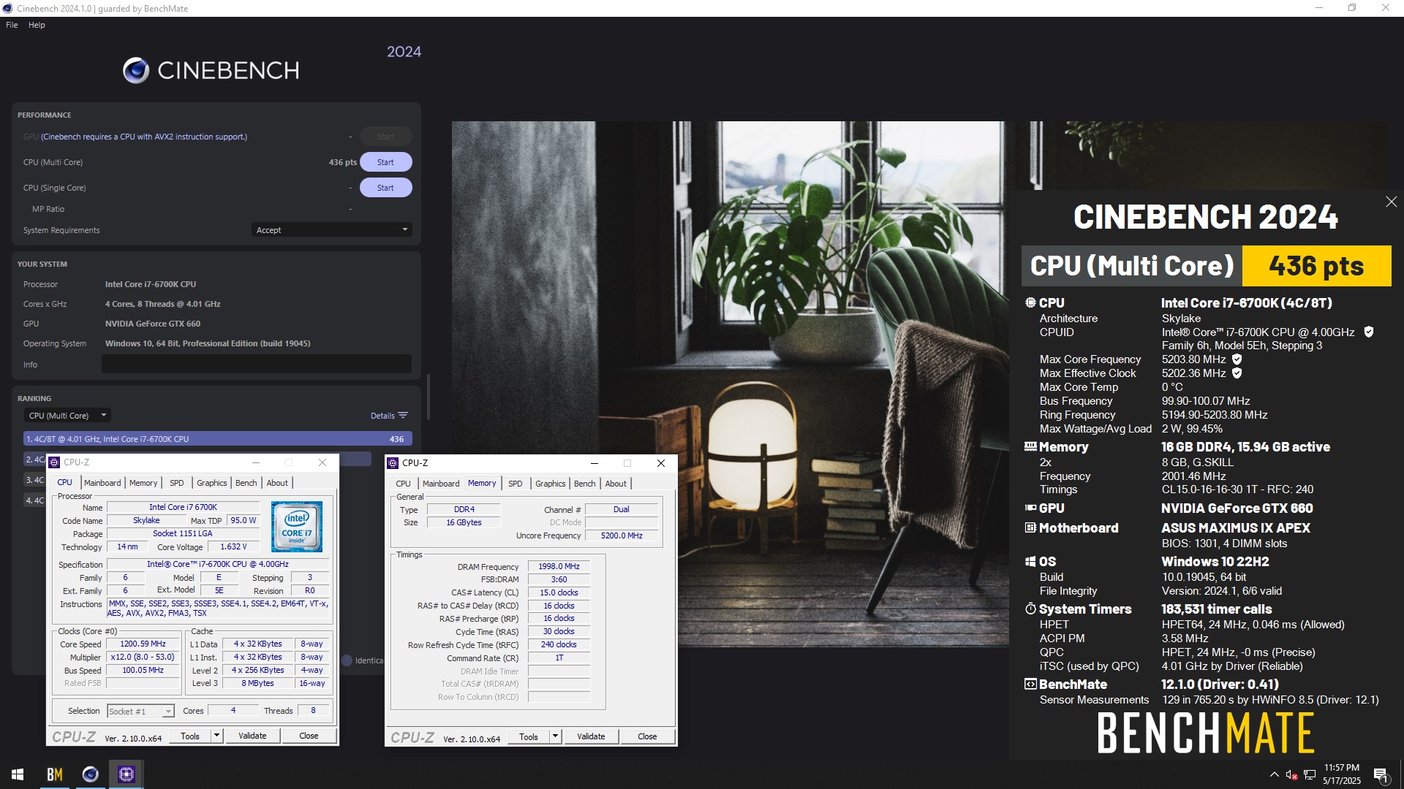Open SPD tab in left CPU-Z
The height and width of the screenshot is (789, 1404).
[177, 483]
